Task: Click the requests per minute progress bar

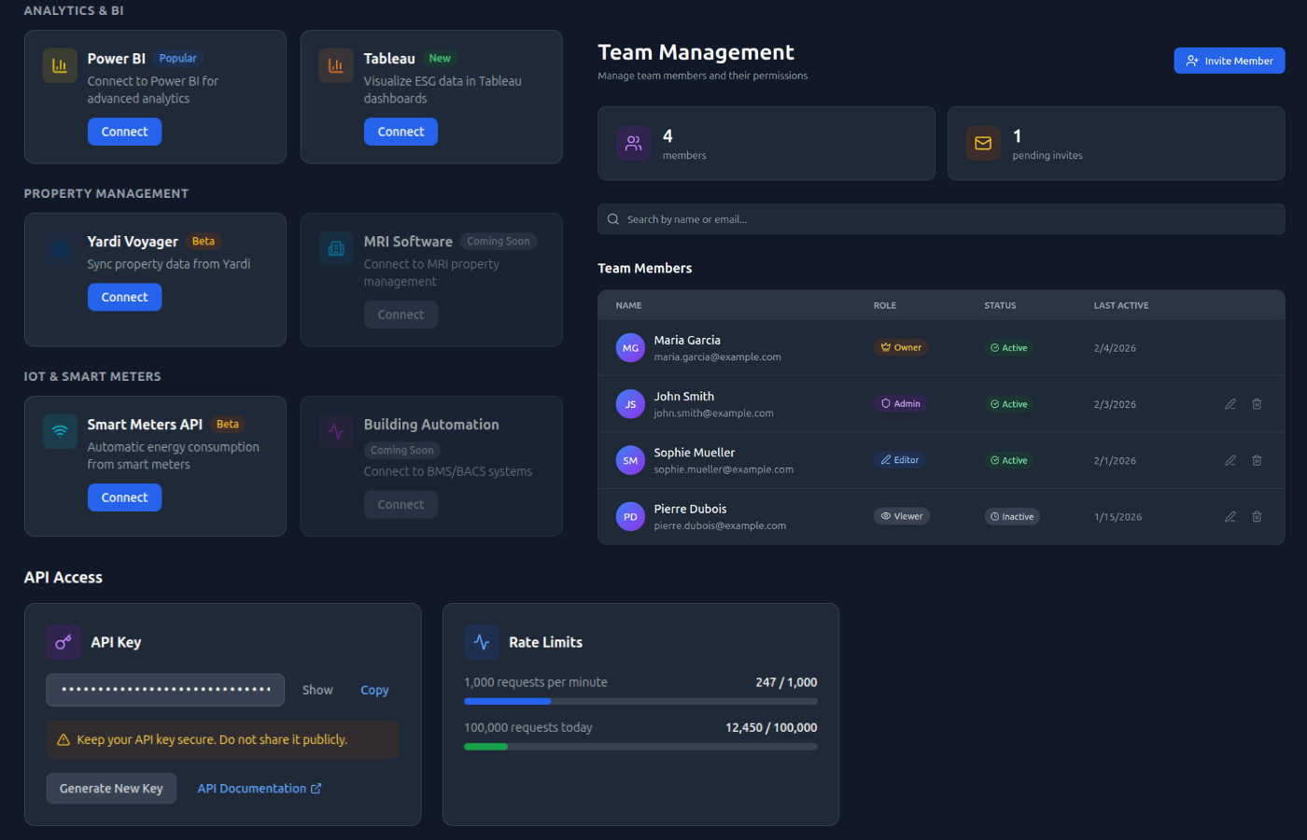Action: click(x=640, y=701)
